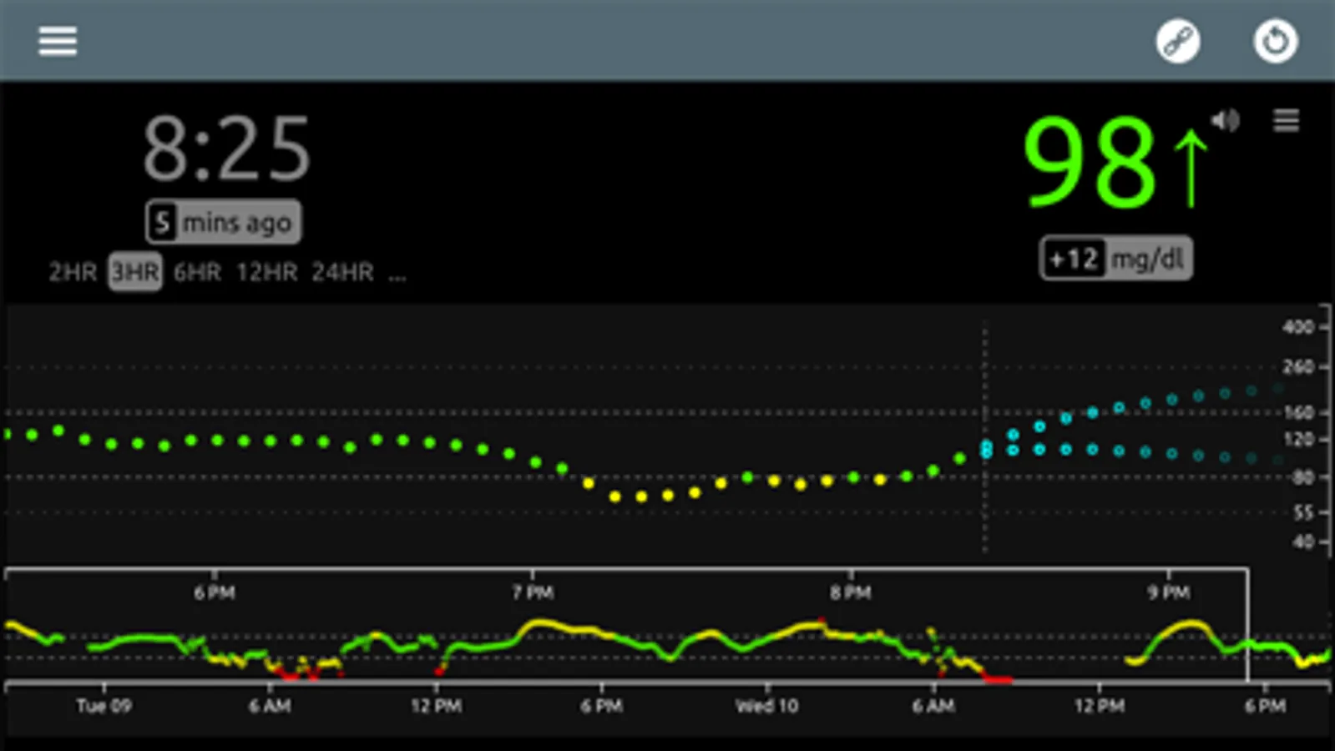The image size is (1335, 751).
Task: Toggle the speaker sound icon
Action: 1226,120
